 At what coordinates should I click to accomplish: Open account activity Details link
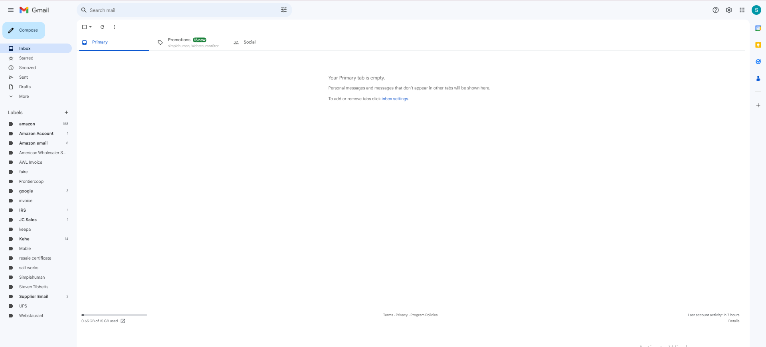(734, 321)
